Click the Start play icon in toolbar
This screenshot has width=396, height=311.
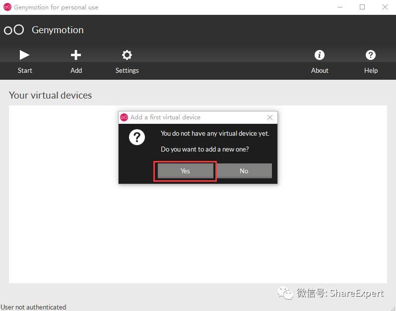coord(24,55)
